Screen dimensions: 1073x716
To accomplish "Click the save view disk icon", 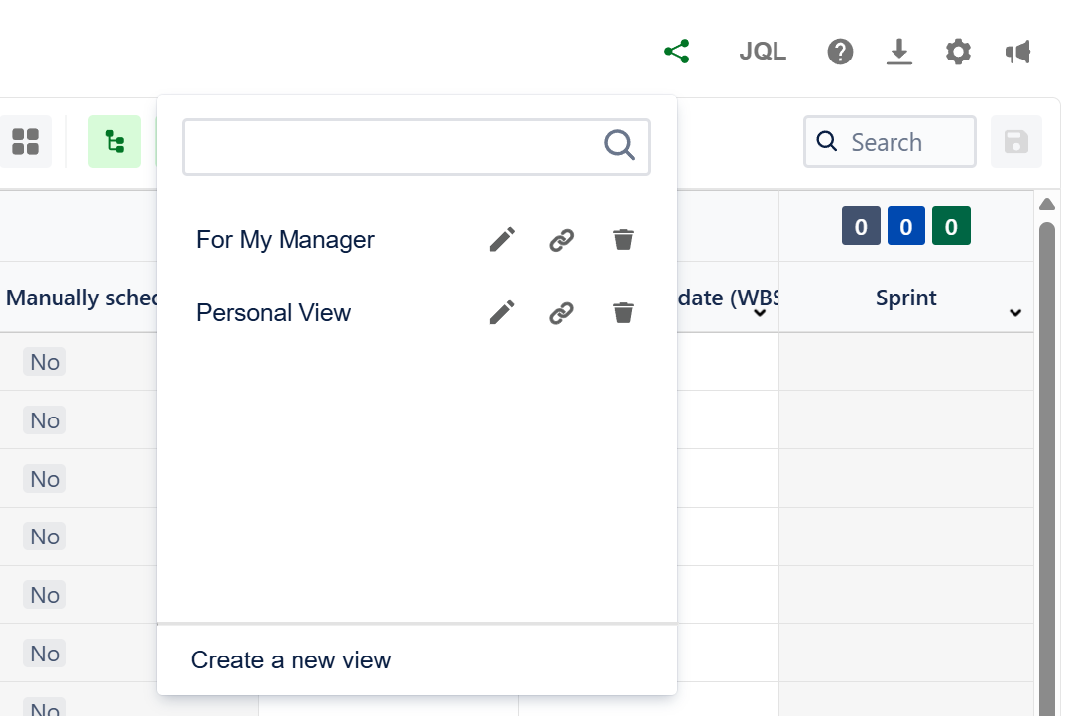I will (x=1015, y=141).
